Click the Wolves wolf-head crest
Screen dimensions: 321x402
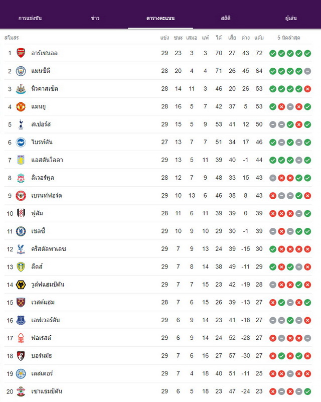click(x=21, y=285)
